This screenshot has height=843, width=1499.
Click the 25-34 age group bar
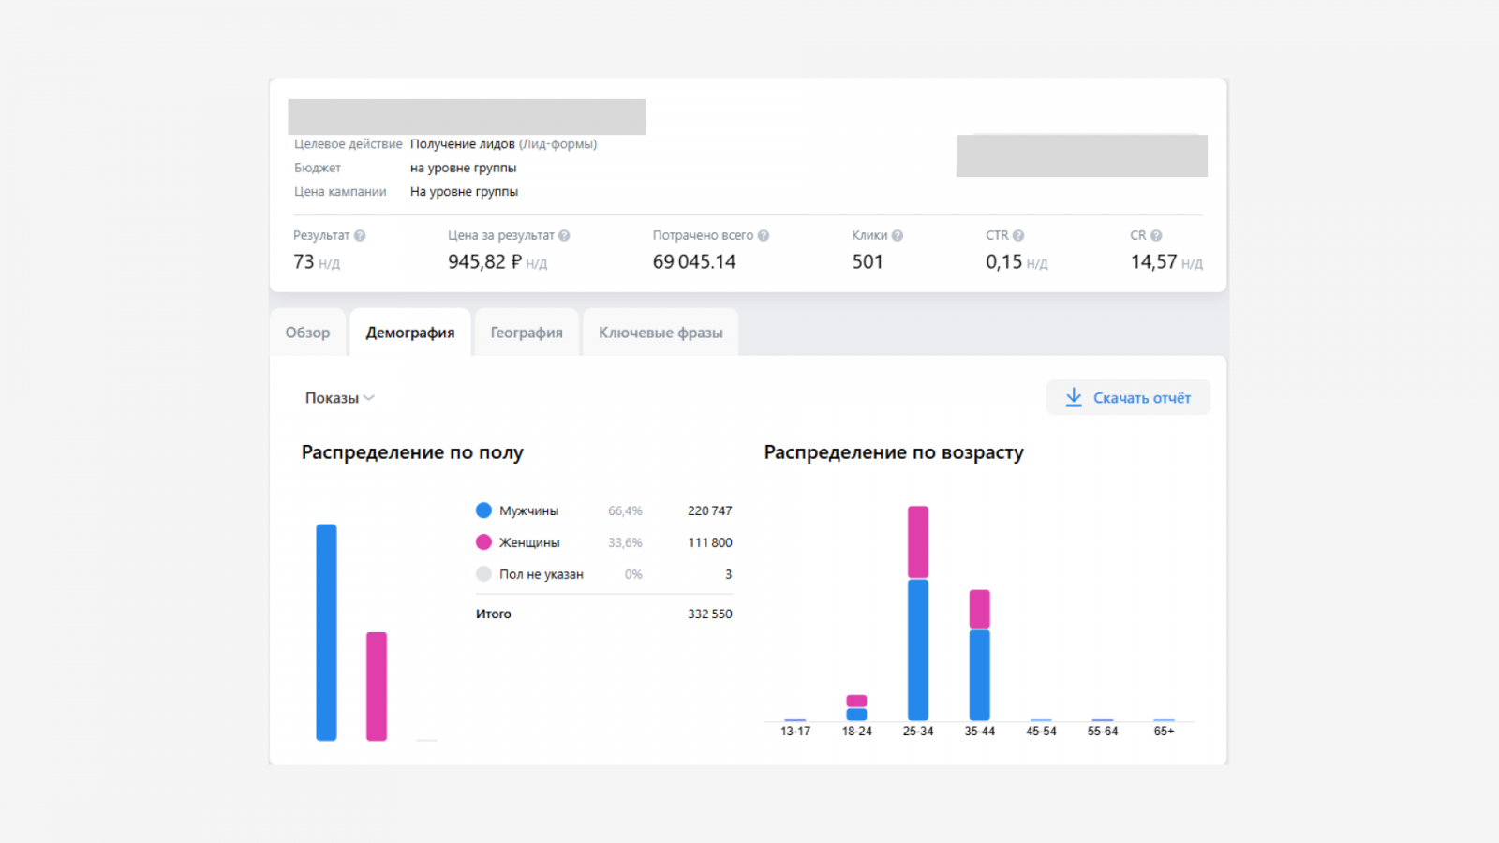click(918, 614)
